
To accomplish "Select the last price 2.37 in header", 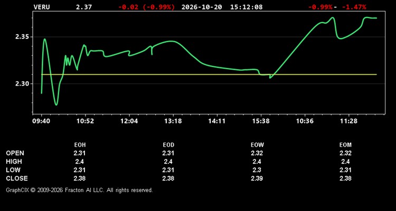I will point(84,7).
